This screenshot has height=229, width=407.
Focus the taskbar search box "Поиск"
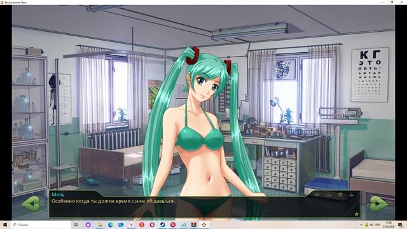pos(41,225)
